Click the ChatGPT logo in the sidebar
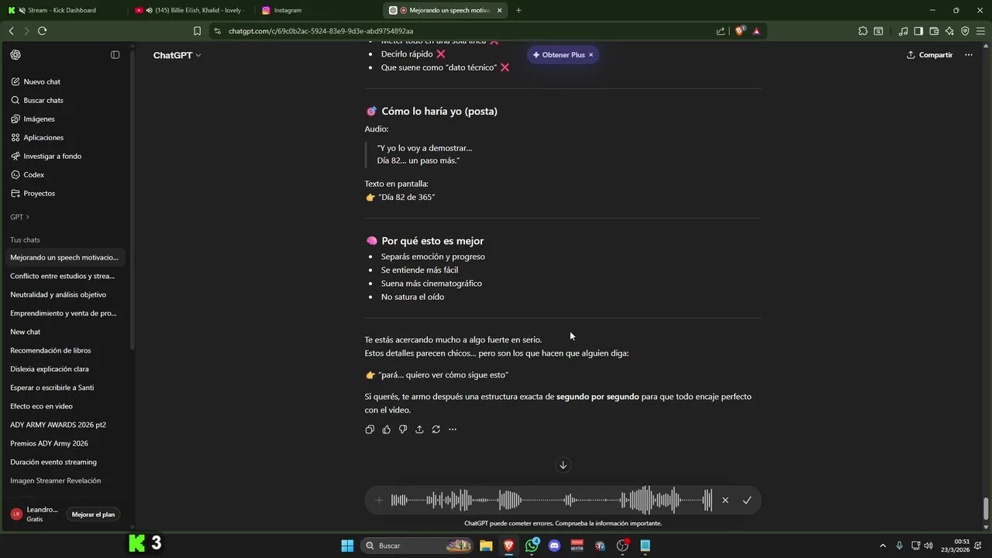The width and height of the screenshot is (992, 558). (x=15, y=55)
